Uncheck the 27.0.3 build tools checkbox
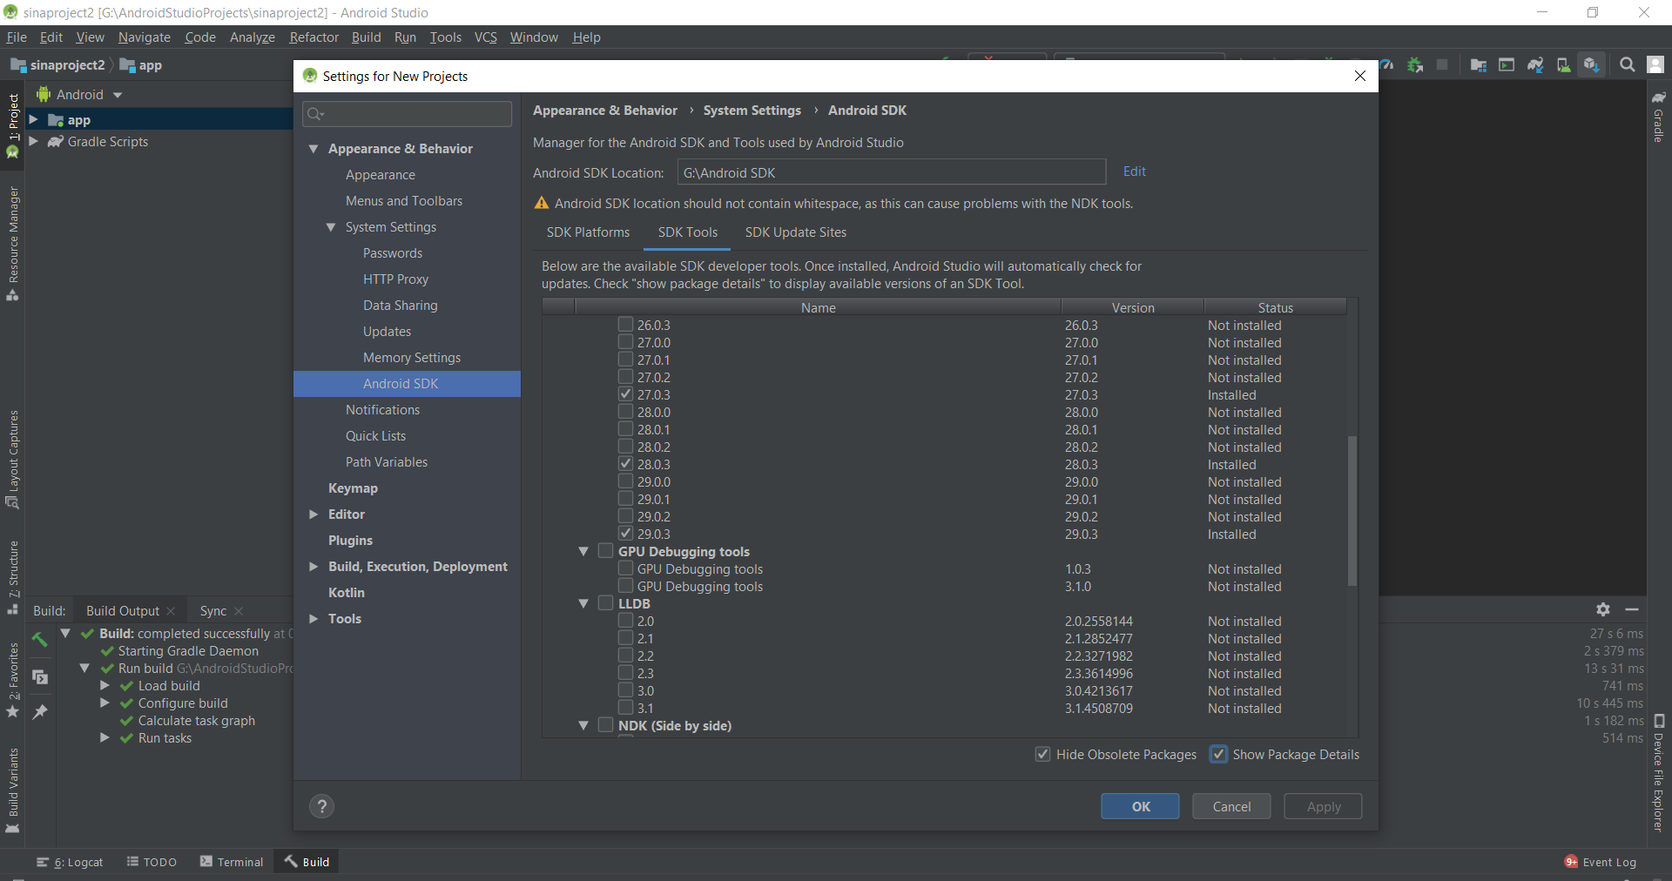Image resolution: width=1672 pixels, height=881 pixels. point(625,394)
